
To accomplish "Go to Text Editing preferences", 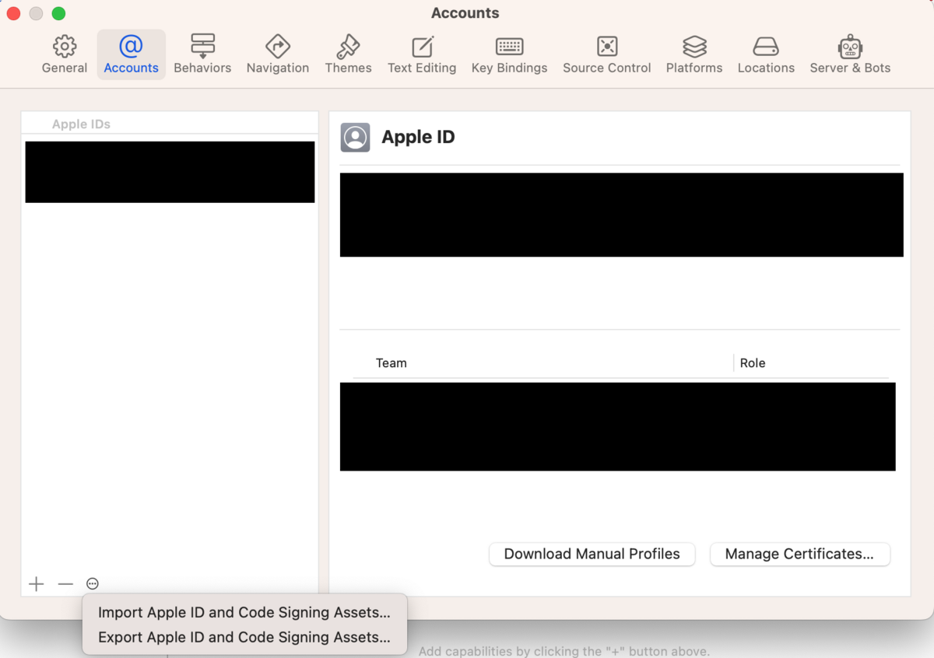I will pyautogui.click(x=422, y=54).
